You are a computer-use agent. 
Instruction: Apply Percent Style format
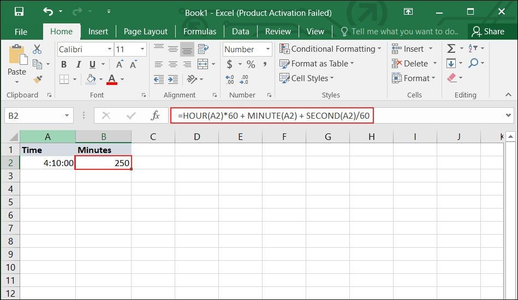(251, 64)
